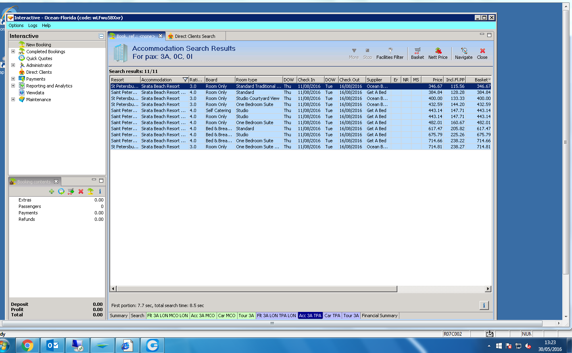Open Google Chrome from the taskbar

pyautogui.click(x=27, y=345)
